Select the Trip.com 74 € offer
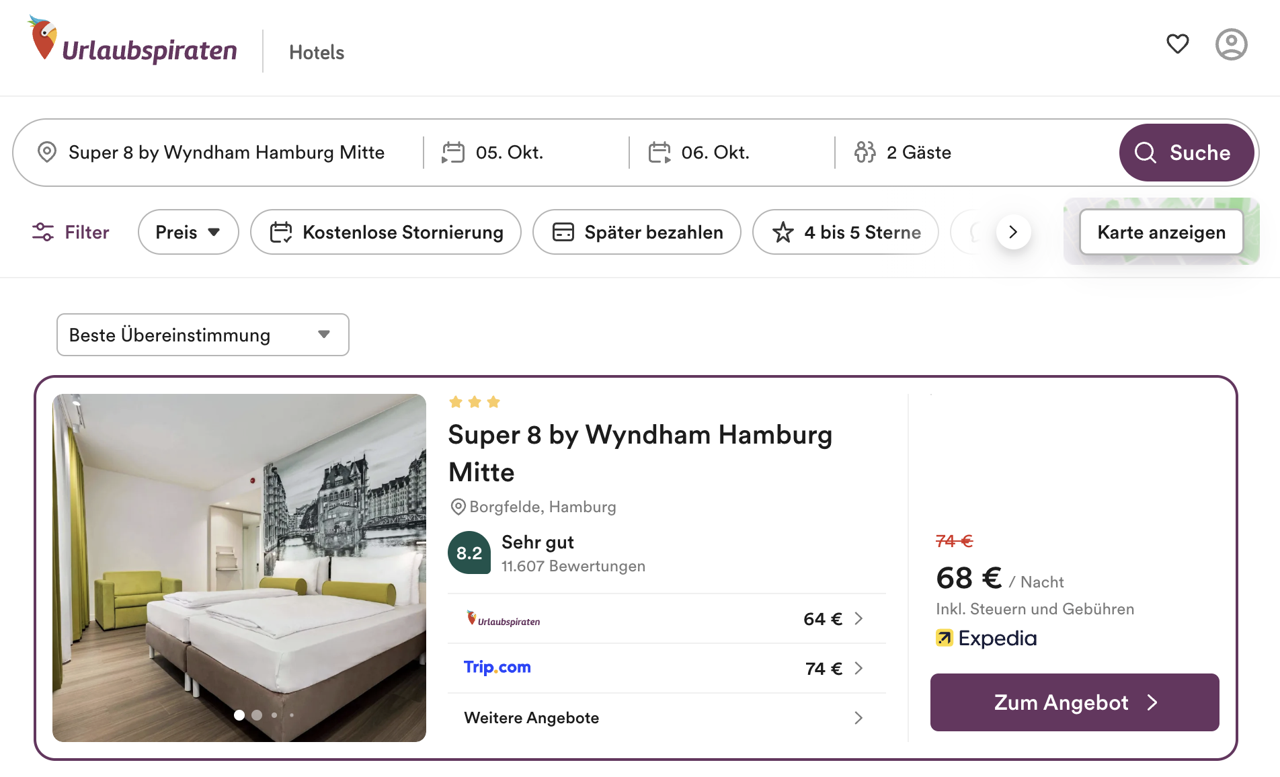Viewport: 1280px width, 777px height. click(666, 668)
